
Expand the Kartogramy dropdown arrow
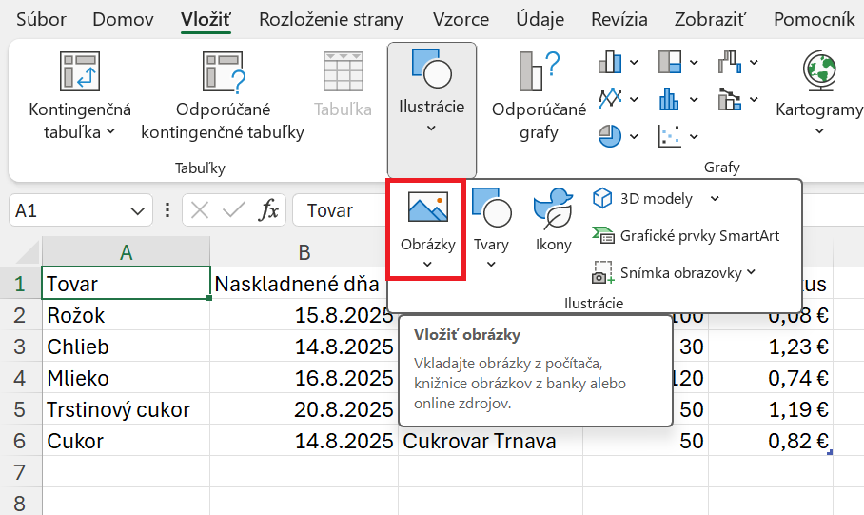click(x=819, y=131)
